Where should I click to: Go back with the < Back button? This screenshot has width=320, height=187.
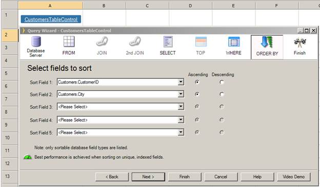112,177
